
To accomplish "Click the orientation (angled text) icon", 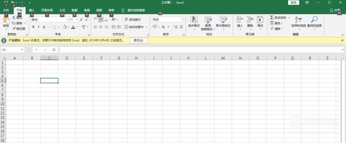I will [114, 19].
